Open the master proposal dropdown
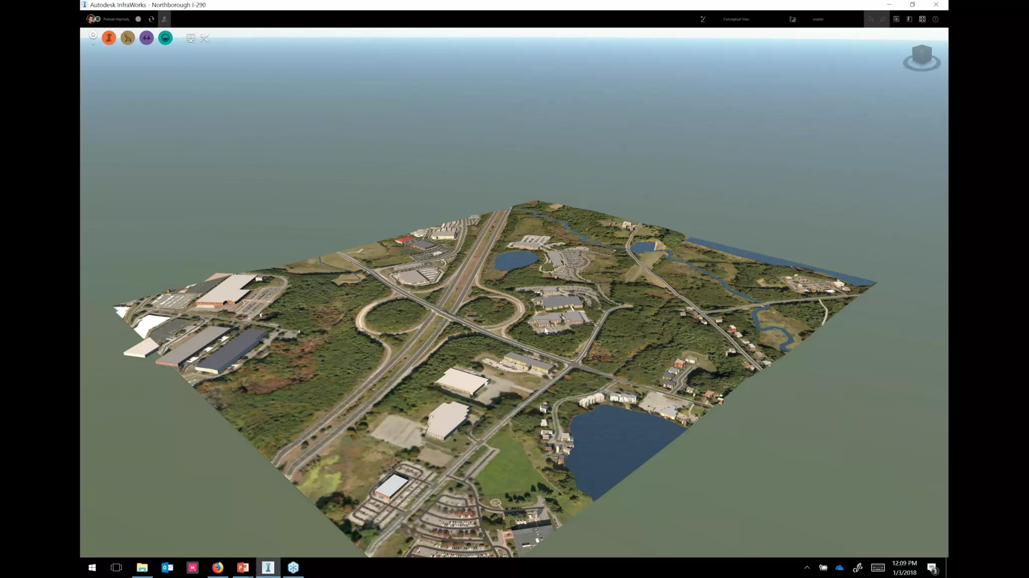 (818, 19)
